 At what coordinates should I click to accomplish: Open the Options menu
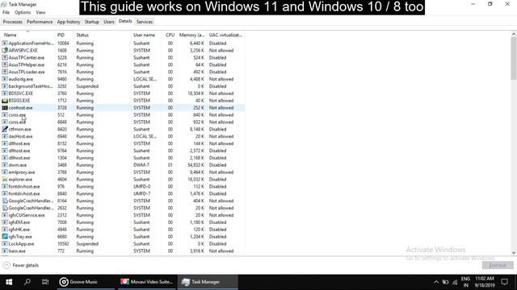[23, 13]
